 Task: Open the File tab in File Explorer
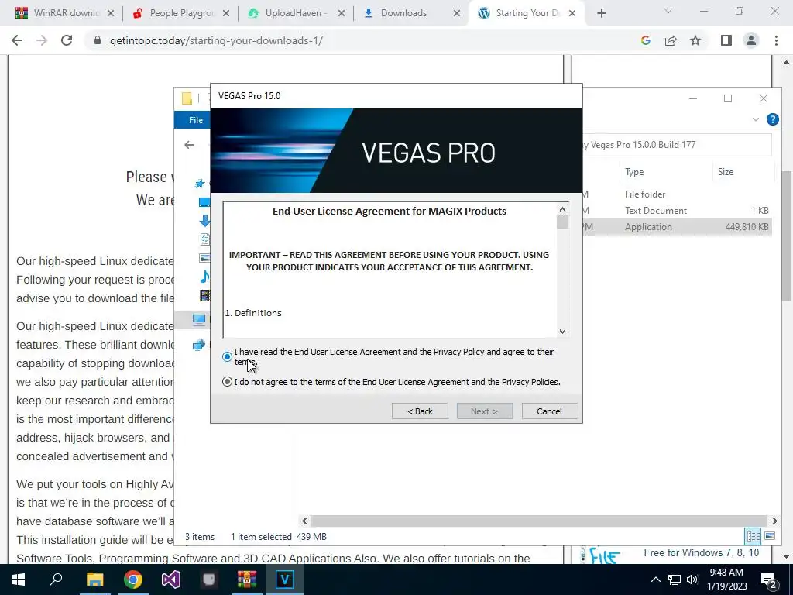[x=196, y=120]
